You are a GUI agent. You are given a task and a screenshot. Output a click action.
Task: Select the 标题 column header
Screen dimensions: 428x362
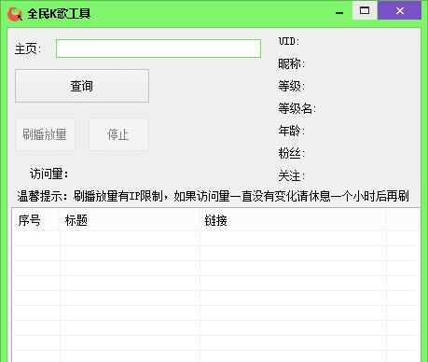(x=130, y=220)
